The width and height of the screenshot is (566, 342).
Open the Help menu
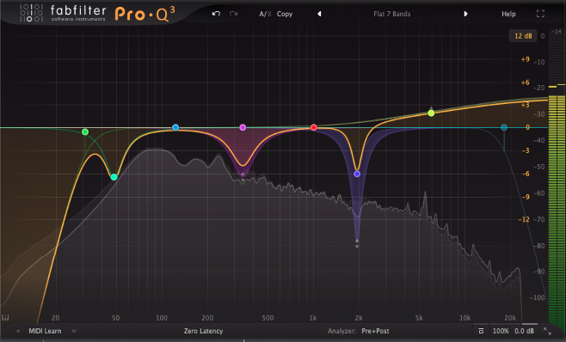(x=508, y=14)
